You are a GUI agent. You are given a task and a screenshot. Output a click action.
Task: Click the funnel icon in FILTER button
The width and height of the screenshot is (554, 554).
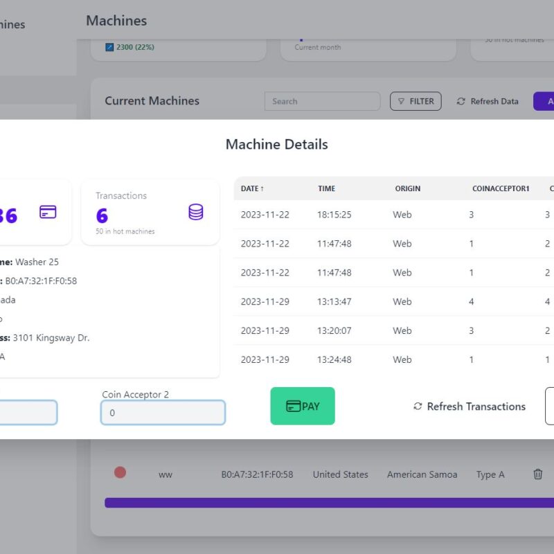point(401,101)
